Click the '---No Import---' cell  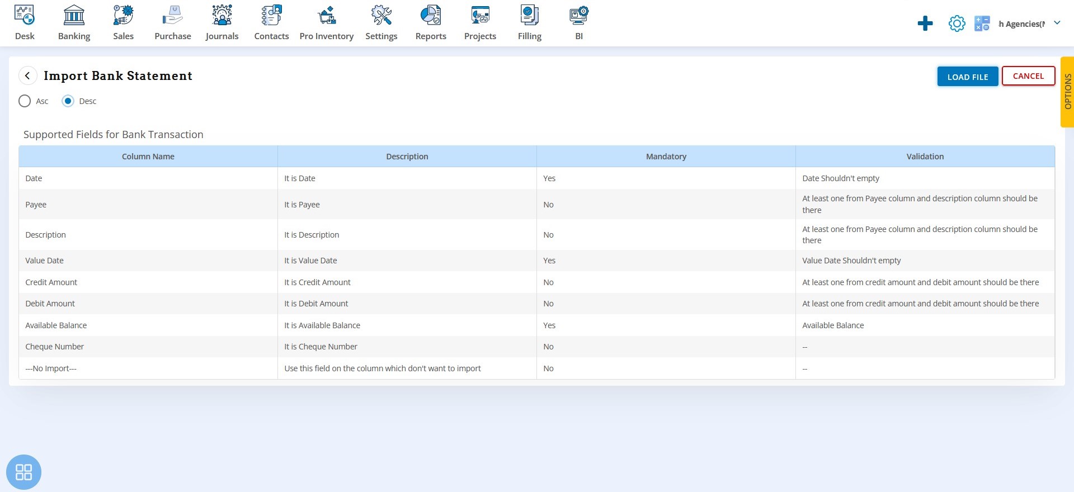pyautogui.click(x=148, y=368)
